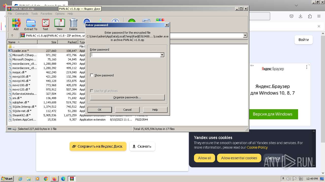Open the Options menu
This screenshot has width=325, height=182.
tap(60, 14)
